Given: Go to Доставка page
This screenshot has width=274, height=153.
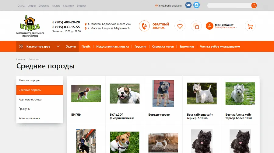Looking at the screenshot, I should coord(44,6).
